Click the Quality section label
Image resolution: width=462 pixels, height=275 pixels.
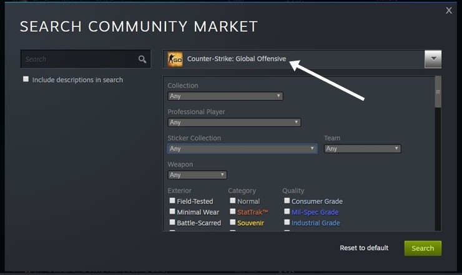coord(293,191)
